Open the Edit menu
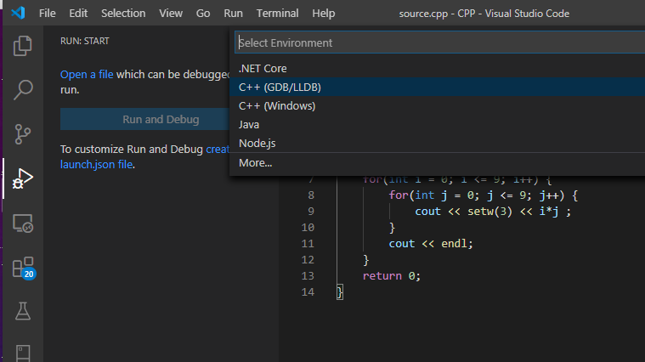 78,13
